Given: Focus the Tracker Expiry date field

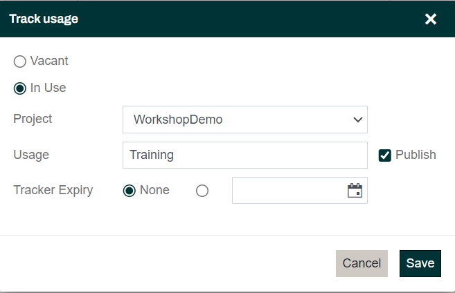Looking at the screenshot, I should [287, 191].
